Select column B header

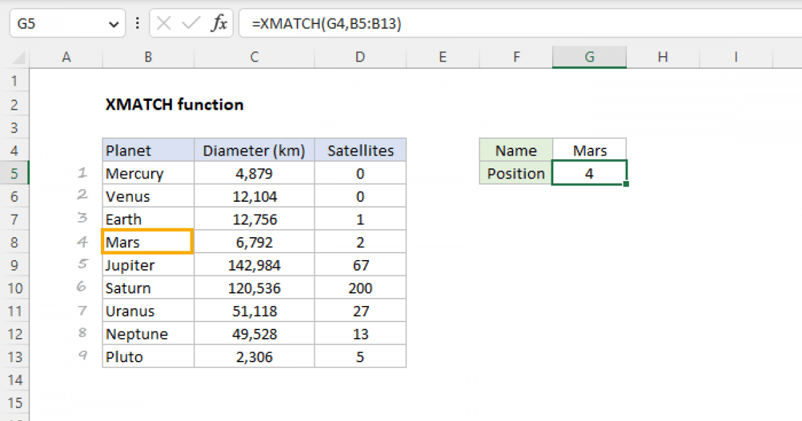[x=148, y=57]
